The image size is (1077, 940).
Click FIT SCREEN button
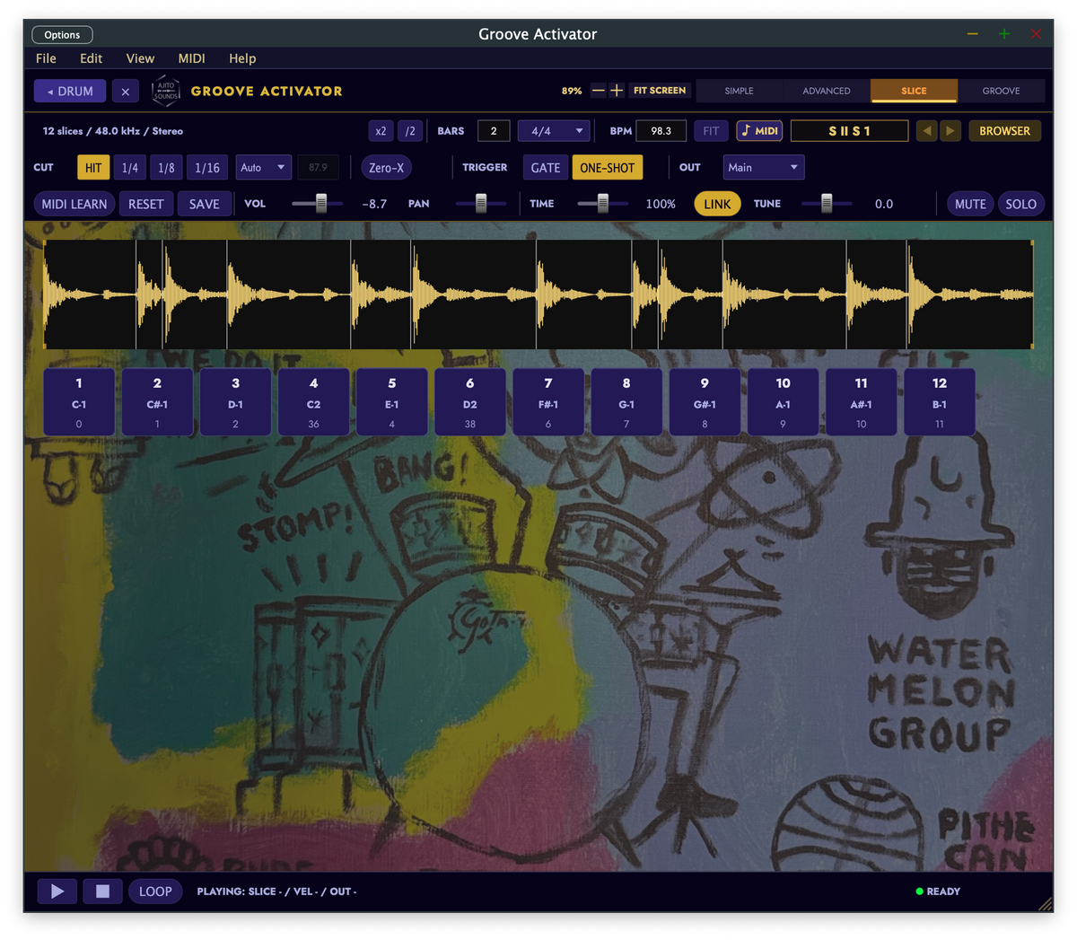coord(660,91)
